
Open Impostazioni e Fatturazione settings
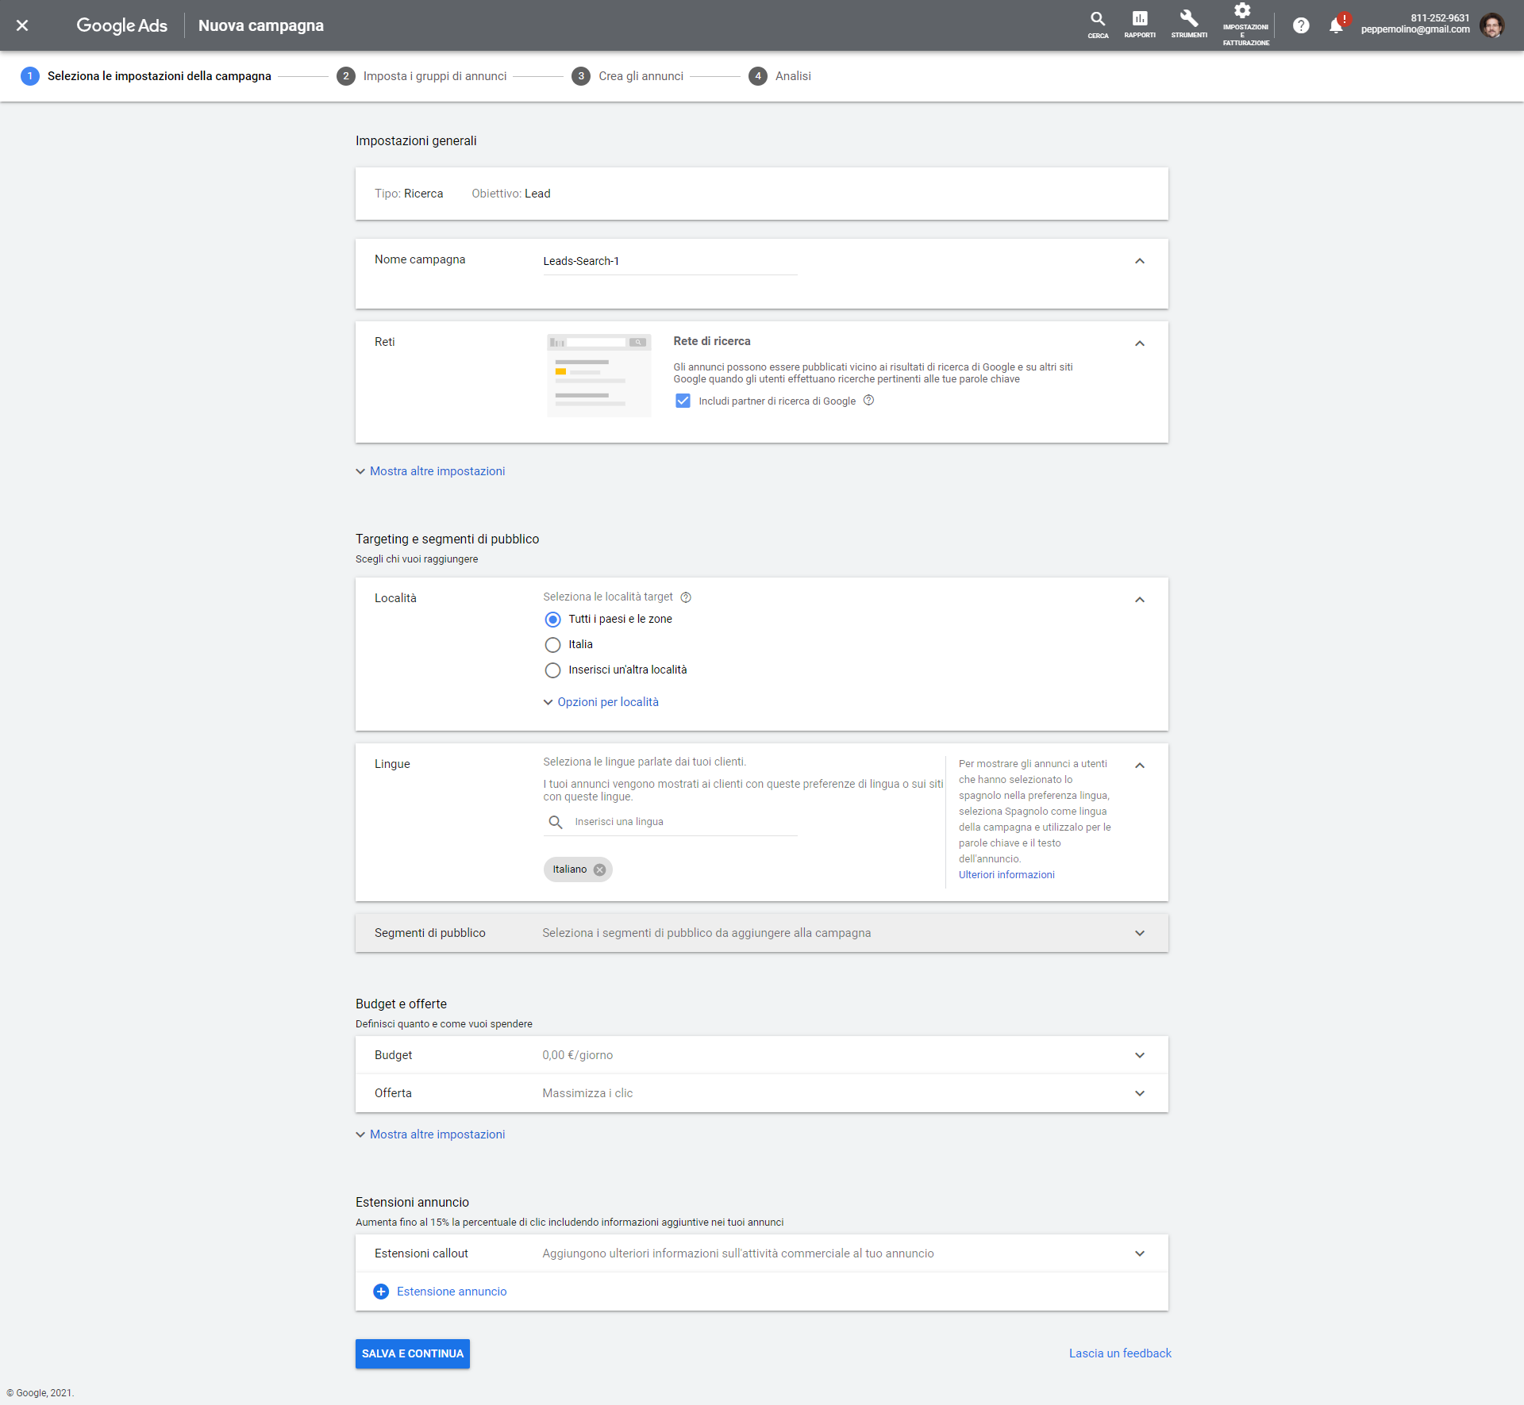[1243, 24]
